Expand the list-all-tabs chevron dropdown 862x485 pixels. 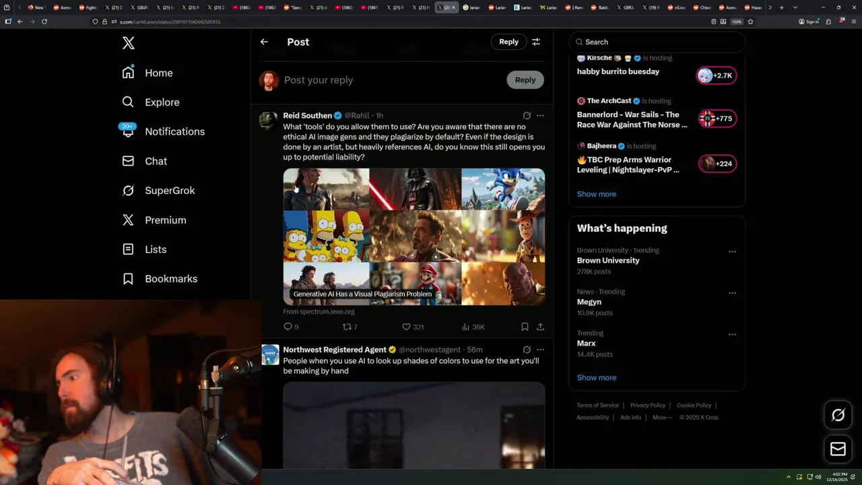tap(795, 7)
